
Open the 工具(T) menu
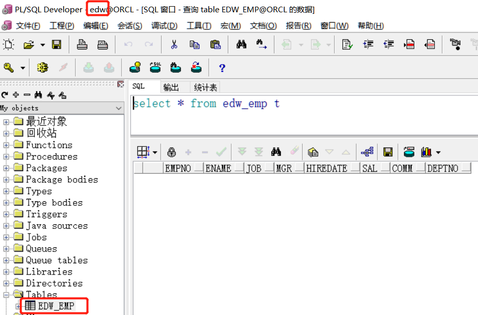coord(199,26)
